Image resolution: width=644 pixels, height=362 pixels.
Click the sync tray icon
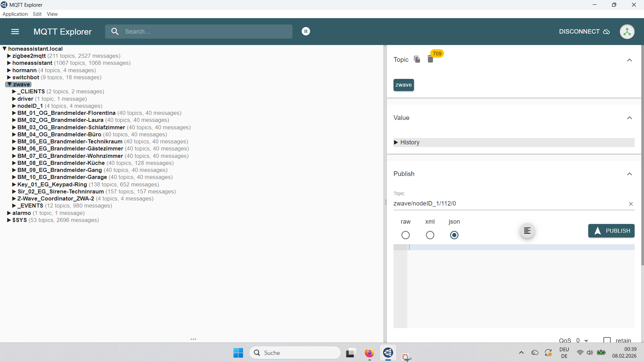tap(548, 353)
